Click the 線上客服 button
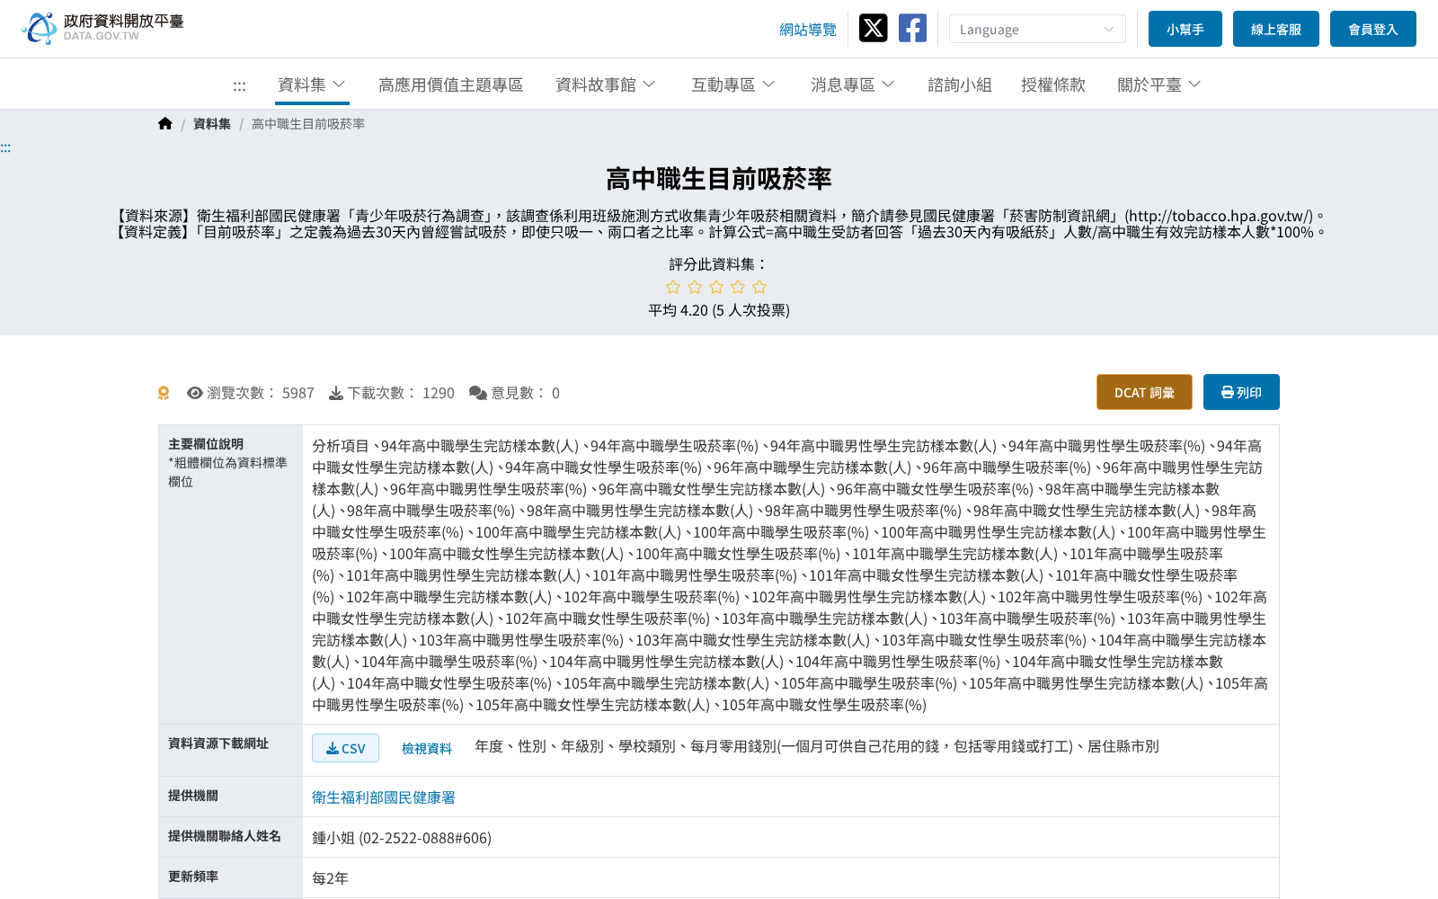This screenshot has height=899, width=1438. click(x=1276, y=29)
